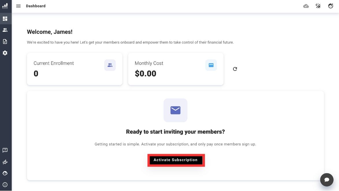Click the app logo at sidebar top
The height and width of the screenshot is (191, 339).
(5, 6)
